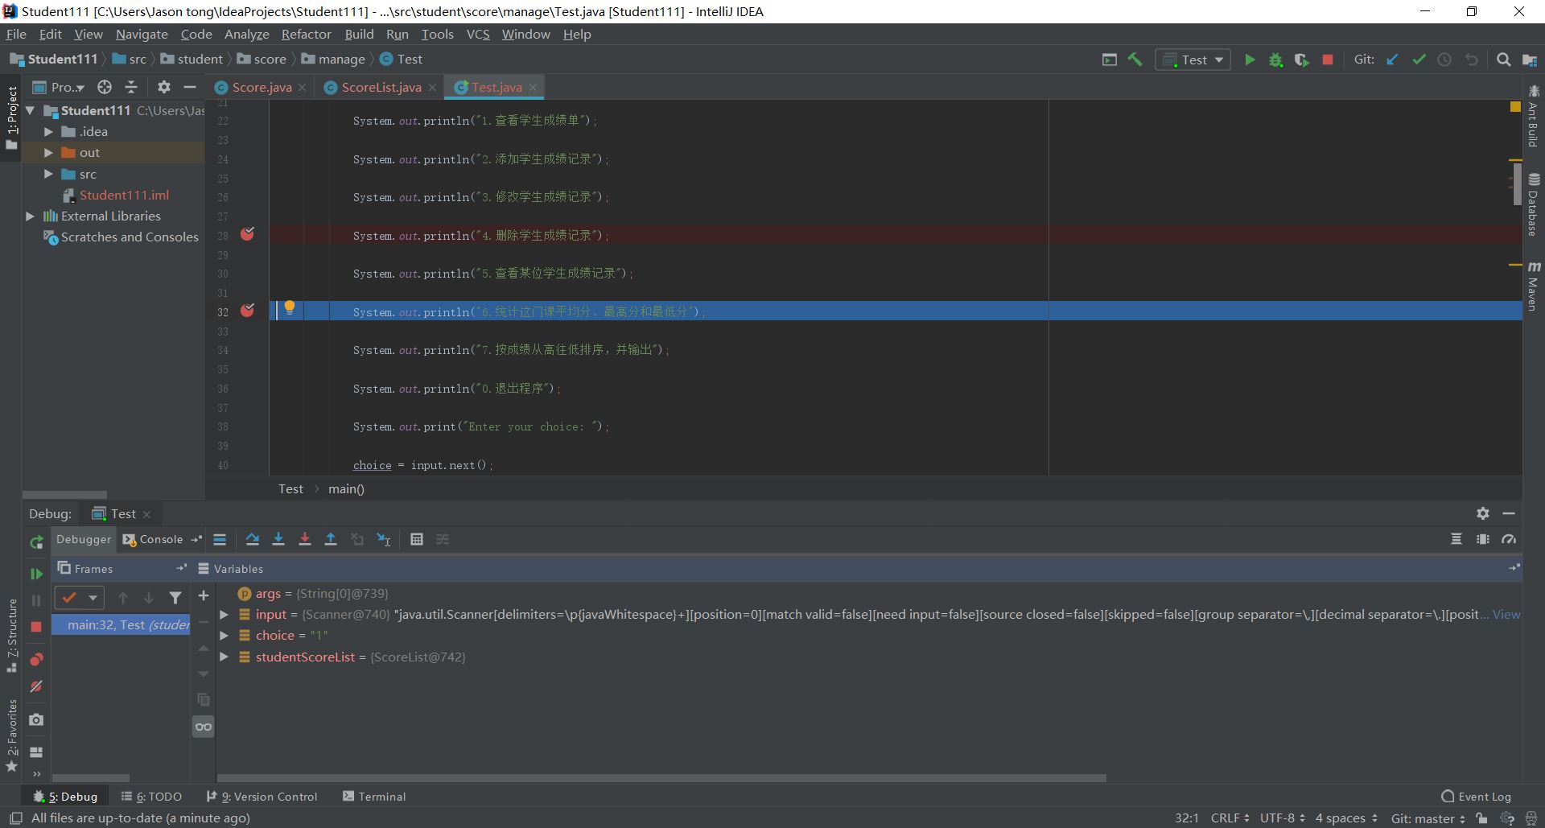The width and height of the screenshot is (1545, 828).
Task: Select main:32 frame in Frames list
Action: (x=122, y=624)
